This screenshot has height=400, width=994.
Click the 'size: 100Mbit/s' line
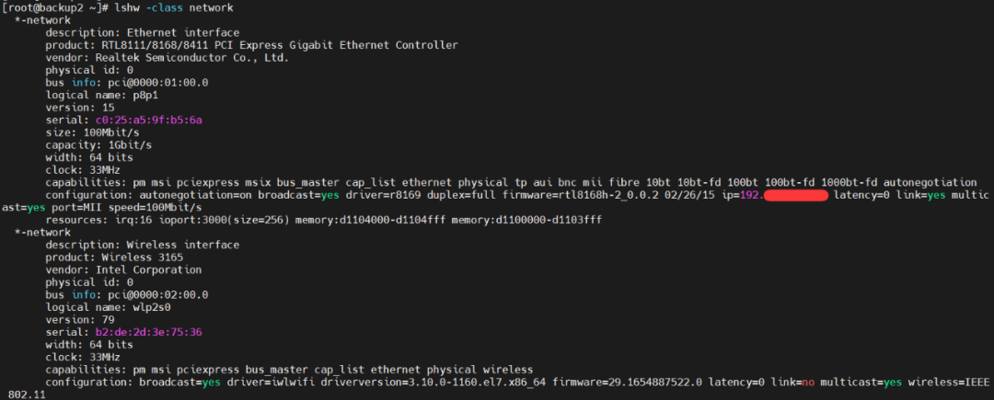pyautogui.click(x=93, y=132)
